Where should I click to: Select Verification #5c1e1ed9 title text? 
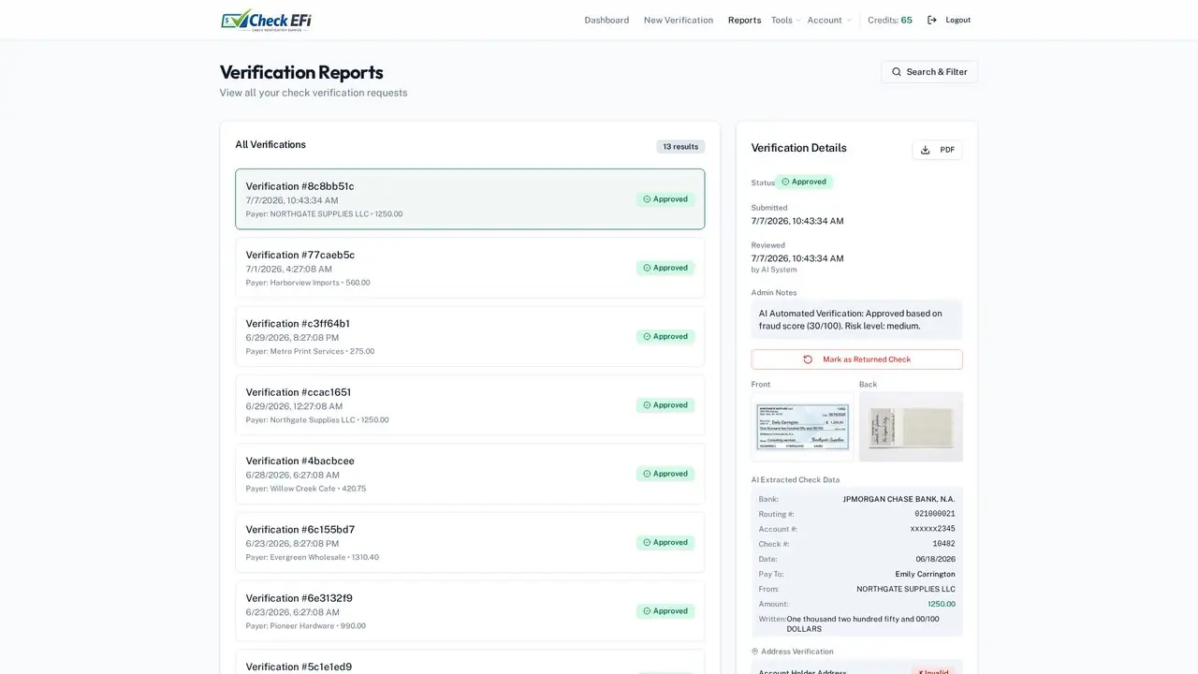click(x=299, y=667)
